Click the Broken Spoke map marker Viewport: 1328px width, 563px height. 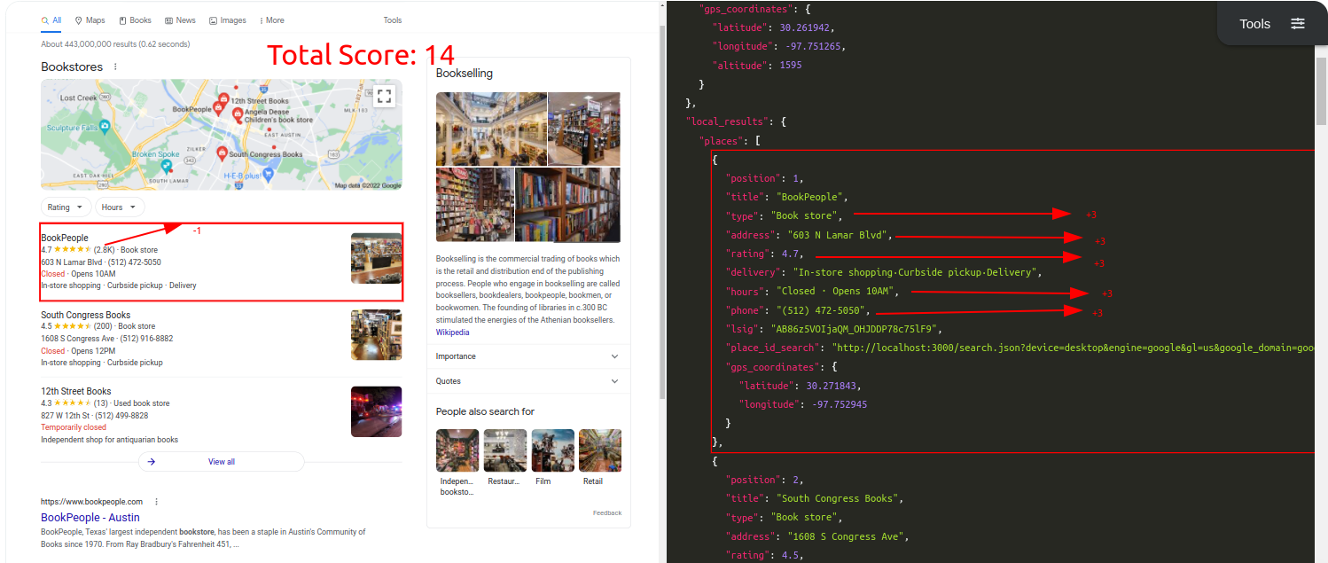(165, 166)
